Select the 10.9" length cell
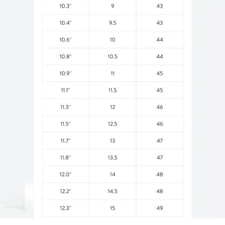Screen dimensions: 225x225 click(66, 73)
